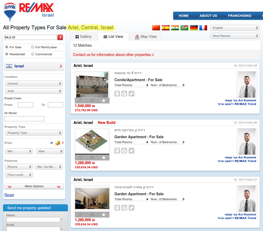Image resolution: width=263 pixels, height=231 pixels.
Task: Click the Chinese flag language icon
Action: 156,28
